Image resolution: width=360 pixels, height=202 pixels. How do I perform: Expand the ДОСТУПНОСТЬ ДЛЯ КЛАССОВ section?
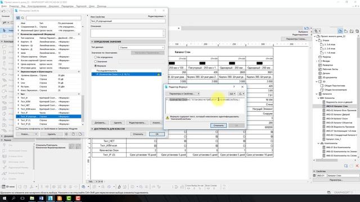point(92,129)
